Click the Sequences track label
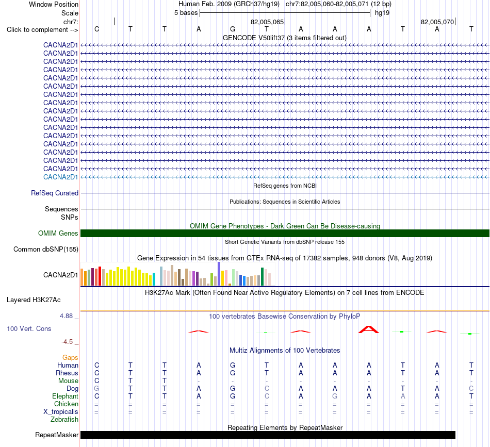The height and width of the screenshot is (447, 490). pos(61,209)
